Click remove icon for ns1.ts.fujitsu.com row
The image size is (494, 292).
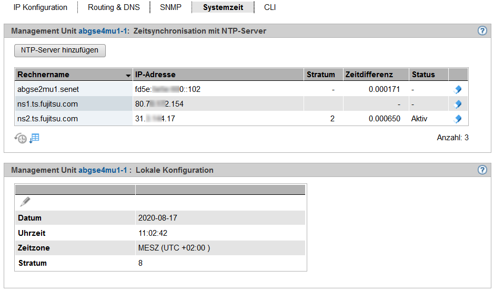click(457, 104)
